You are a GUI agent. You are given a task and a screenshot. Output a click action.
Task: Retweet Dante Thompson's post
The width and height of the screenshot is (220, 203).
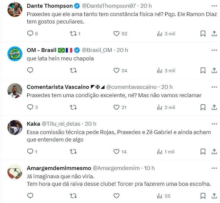coord(73,34)
